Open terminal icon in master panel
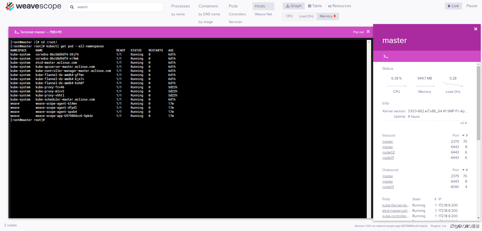Image resolution: width=482 pixels, height=231 pixels. [386, 56]
